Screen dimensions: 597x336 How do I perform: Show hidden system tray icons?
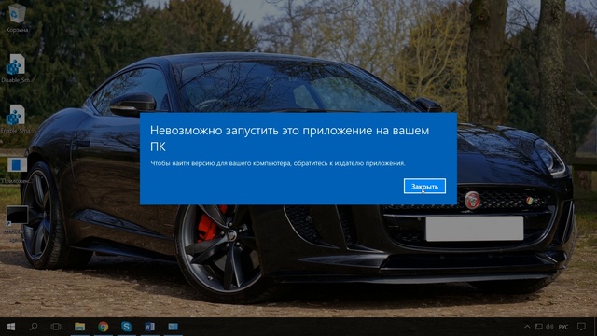pos(527,327)
